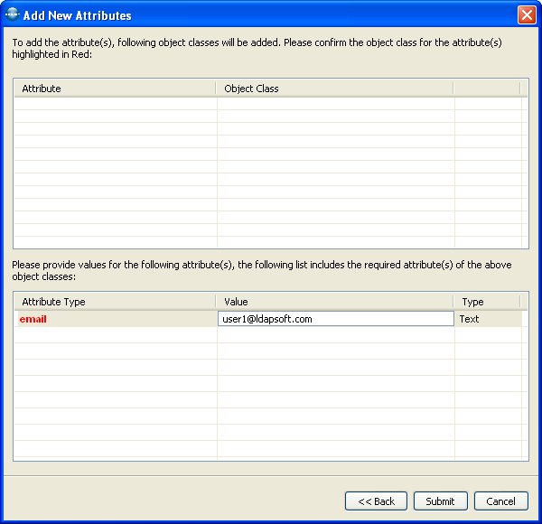Click the divider between Attribute Type and Value headers
This screenshot has width=542, height=524.
tap(217, 302)
